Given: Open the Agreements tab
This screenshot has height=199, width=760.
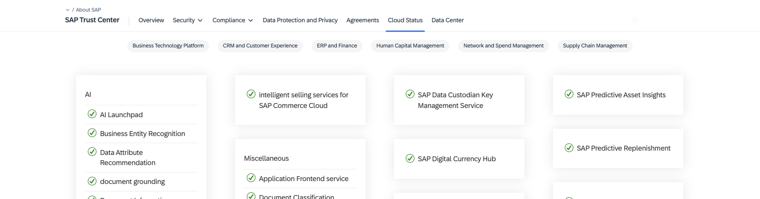Looking at the screenshot, I should (363, 20).
